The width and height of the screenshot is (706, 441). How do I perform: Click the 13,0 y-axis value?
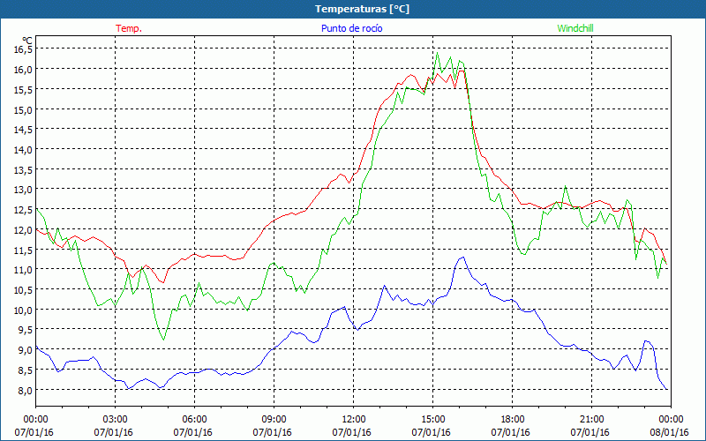(23, 190)
